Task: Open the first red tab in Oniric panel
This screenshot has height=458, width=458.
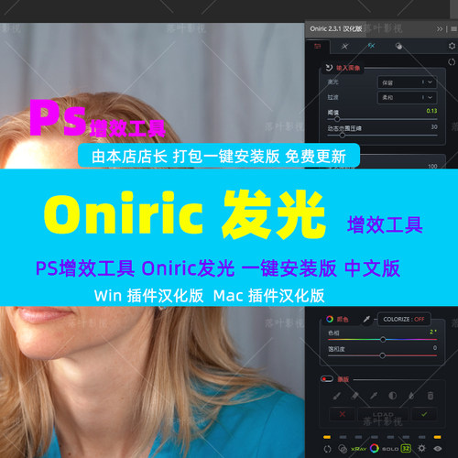Action: [x=318, y=47]
